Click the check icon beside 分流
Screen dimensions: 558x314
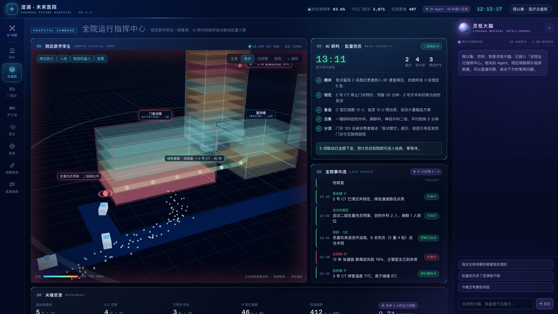tap(319, 128)
